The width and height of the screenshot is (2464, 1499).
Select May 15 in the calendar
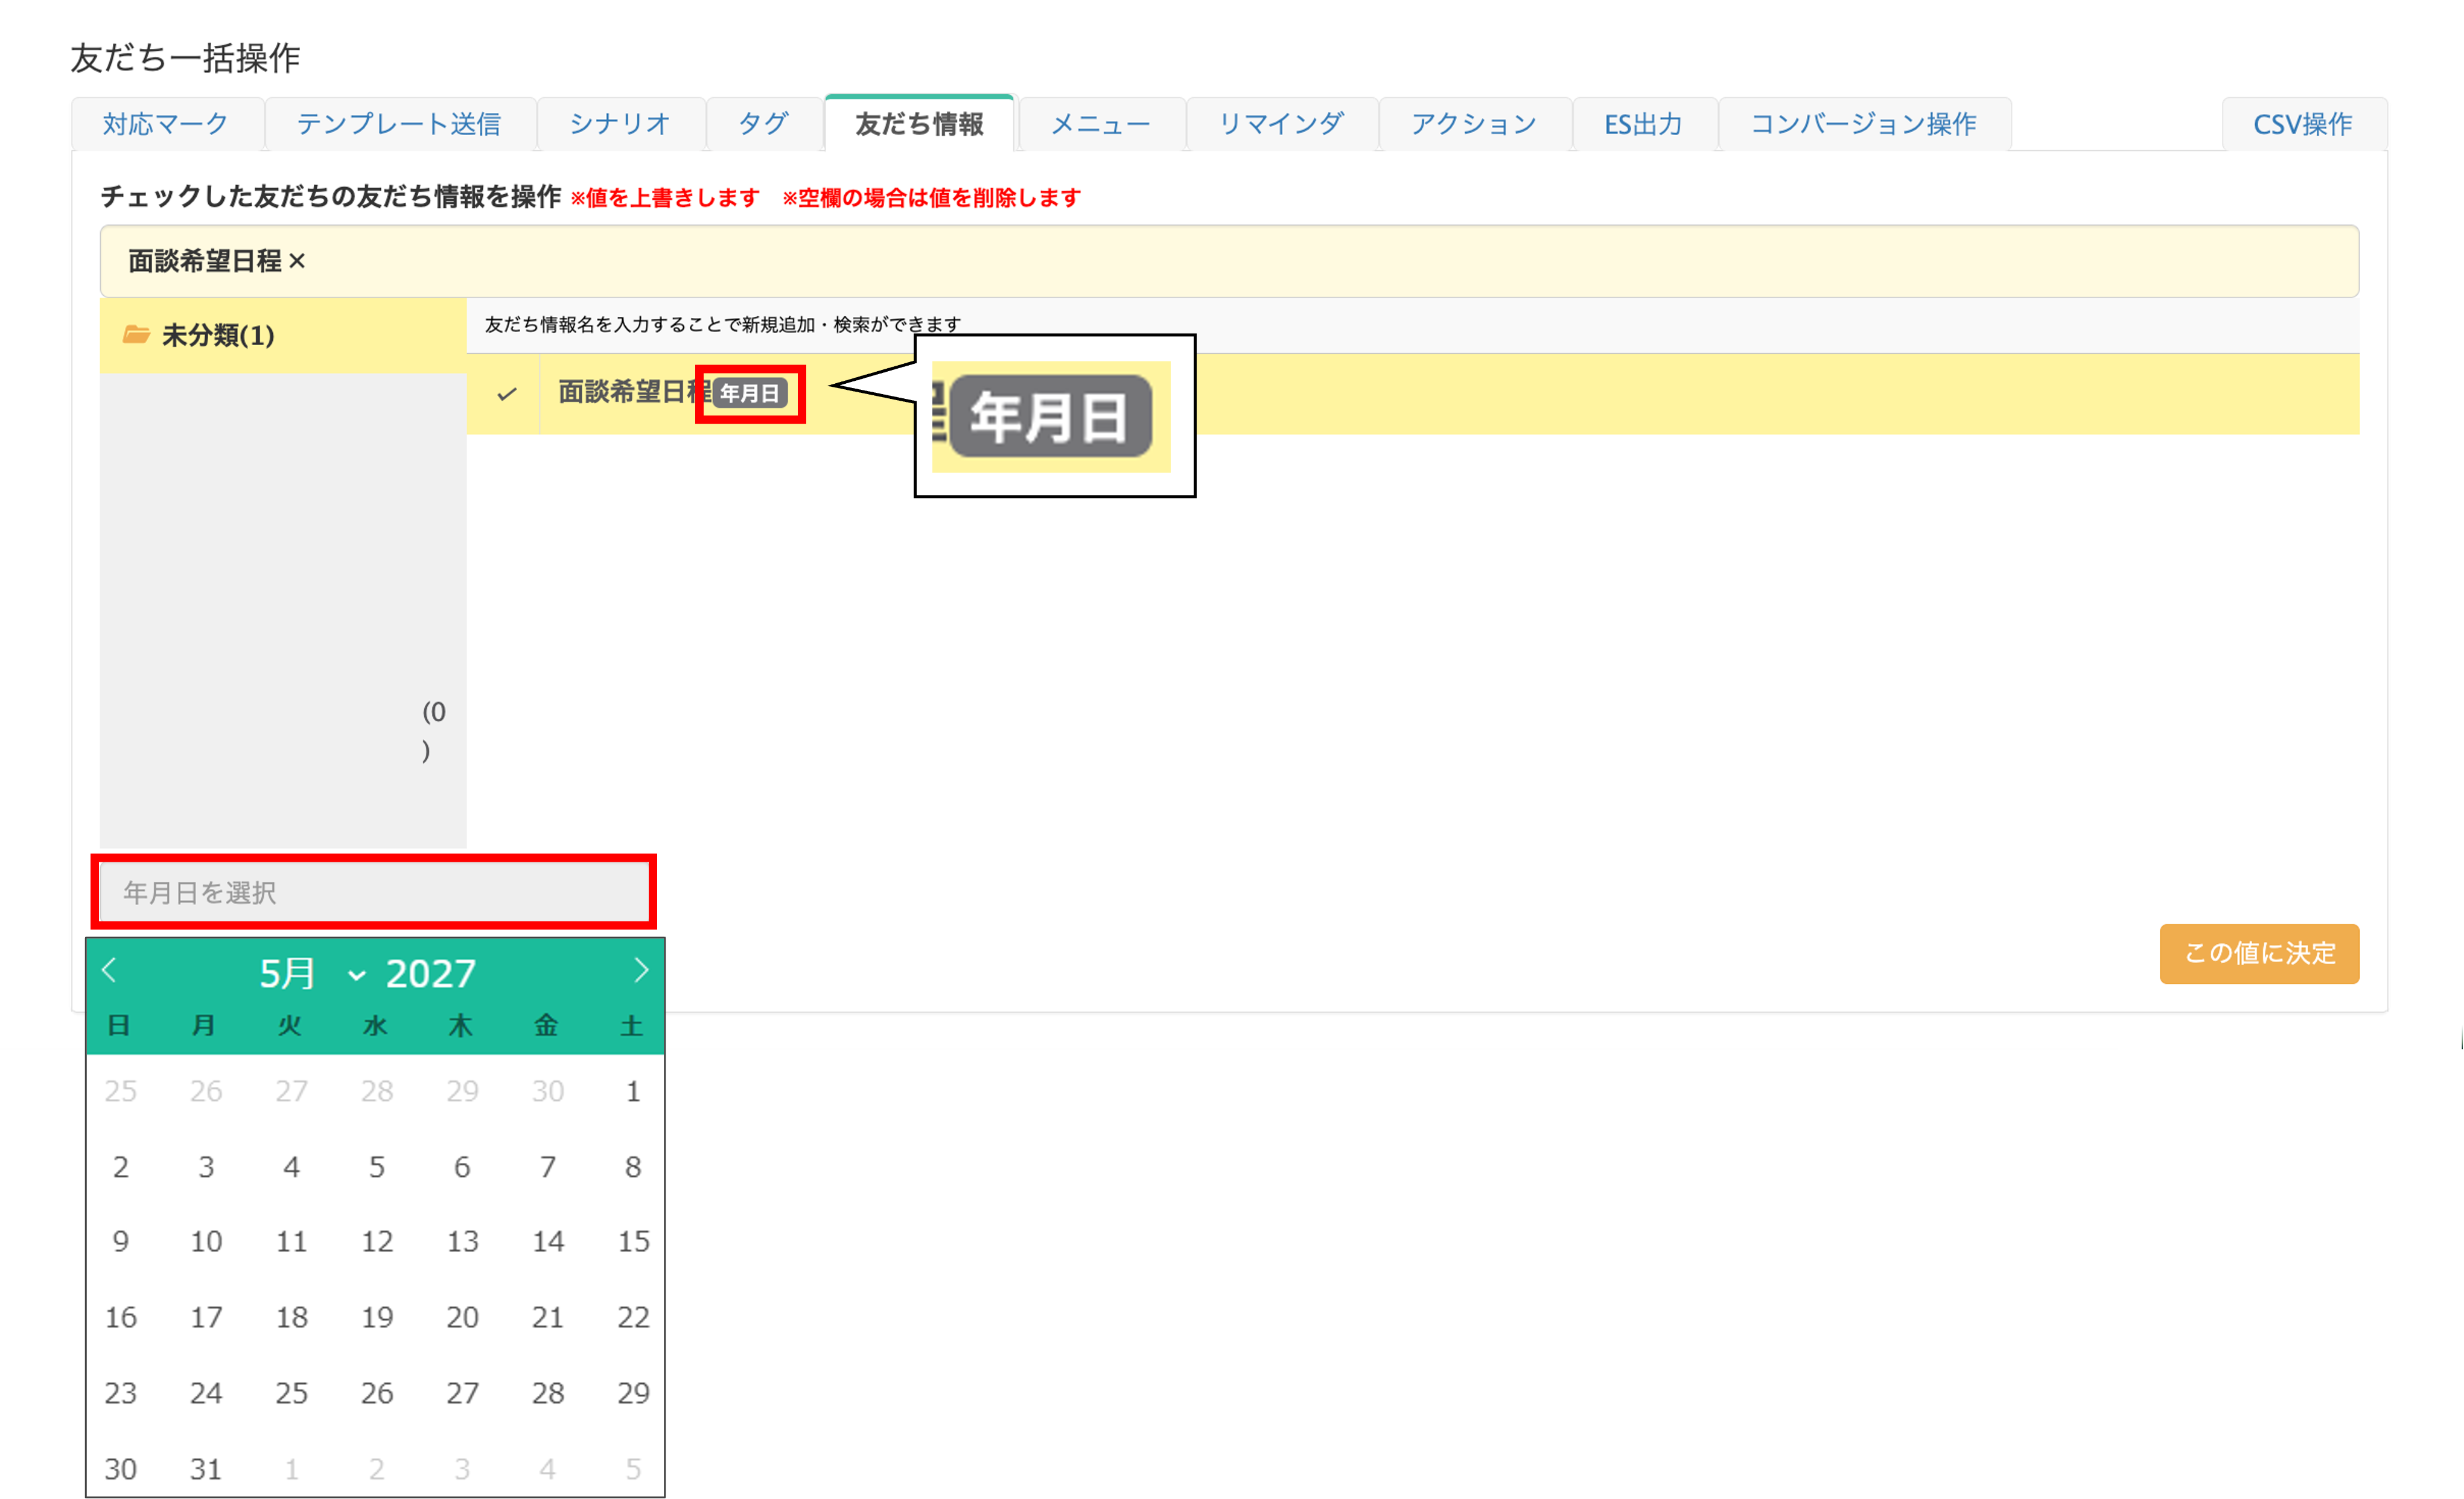pos(633,1241)
